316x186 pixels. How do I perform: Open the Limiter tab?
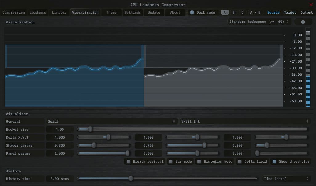pyautogui.click(x=59, y=13)
